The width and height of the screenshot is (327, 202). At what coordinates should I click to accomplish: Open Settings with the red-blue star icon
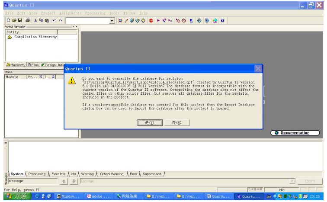(x=120, y=20)
